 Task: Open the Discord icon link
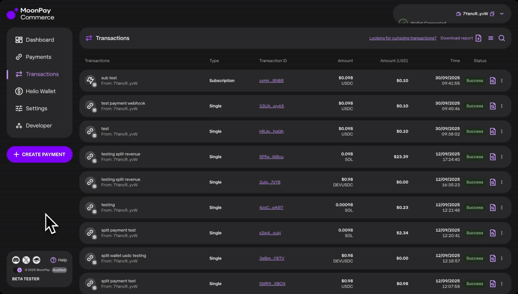click(x=16, y=260)
